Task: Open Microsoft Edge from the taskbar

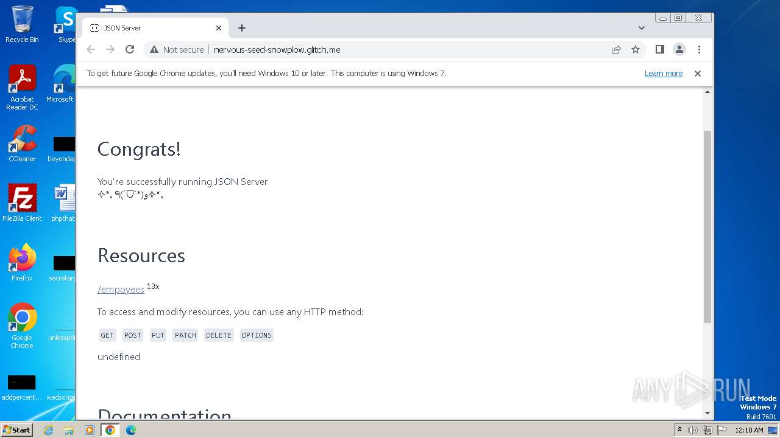Action: [131, 430]
